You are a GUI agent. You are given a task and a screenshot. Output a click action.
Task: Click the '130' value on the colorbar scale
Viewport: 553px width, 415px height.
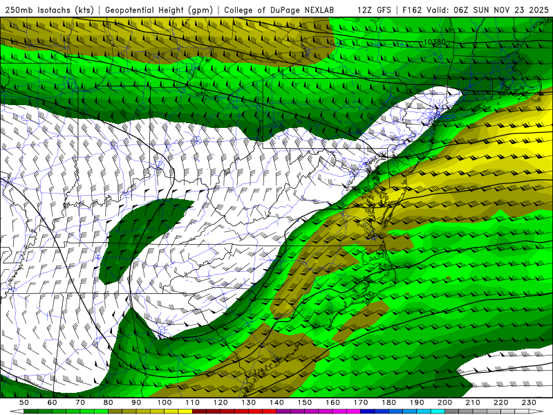coord(249,403)
